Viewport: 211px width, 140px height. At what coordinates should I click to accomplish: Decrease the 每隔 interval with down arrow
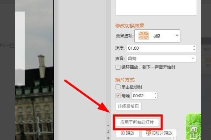[x=155, y=97]
